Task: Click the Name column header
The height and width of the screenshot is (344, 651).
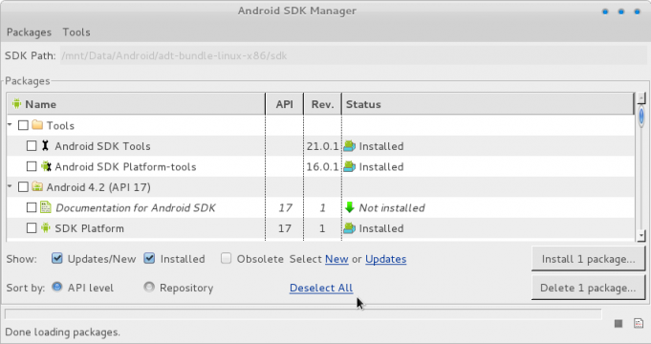Action: (136, 104)
